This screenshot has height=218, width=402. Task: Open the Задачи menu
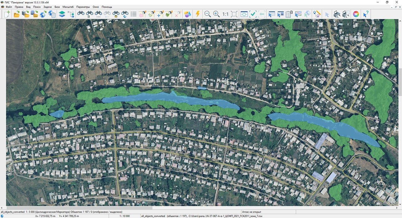[48, 7]
